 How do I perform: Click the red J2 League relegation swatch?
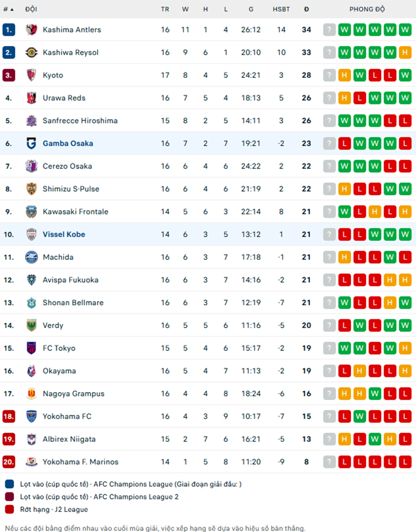click(x=10, y=509)
